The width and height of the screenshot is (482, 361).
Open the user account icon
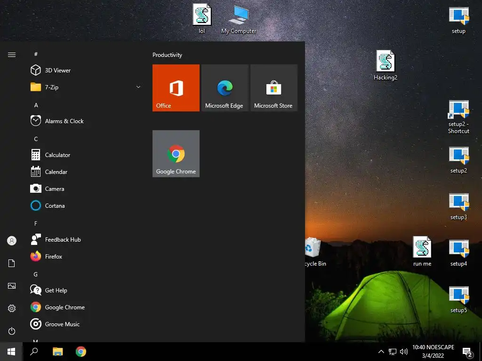[x=12, y=241]
